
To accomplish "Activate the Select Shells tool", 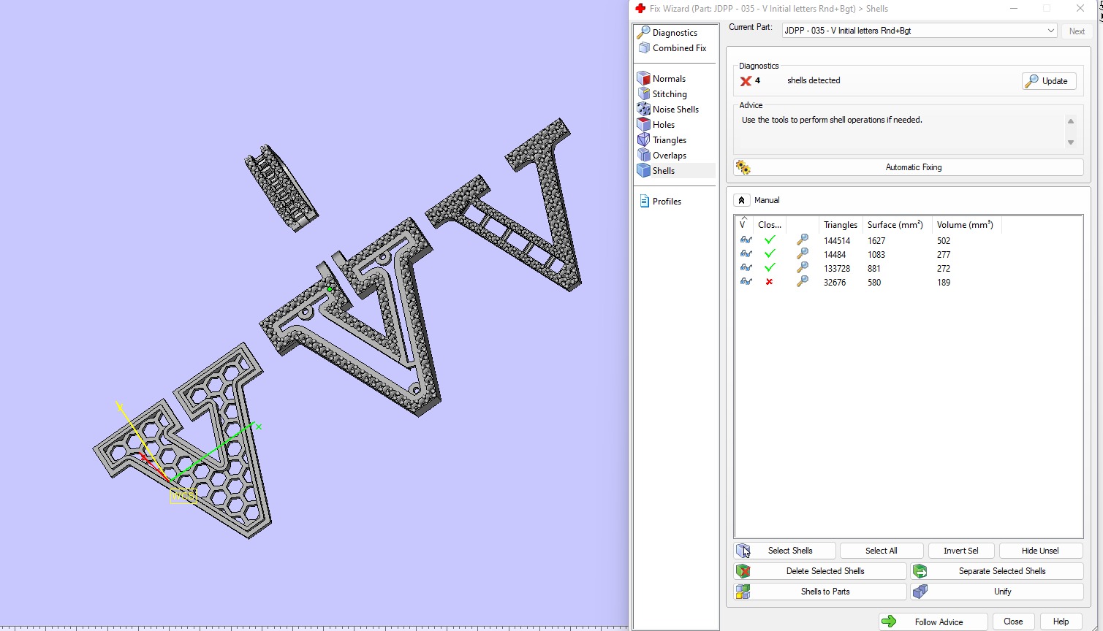I will 784,551.
